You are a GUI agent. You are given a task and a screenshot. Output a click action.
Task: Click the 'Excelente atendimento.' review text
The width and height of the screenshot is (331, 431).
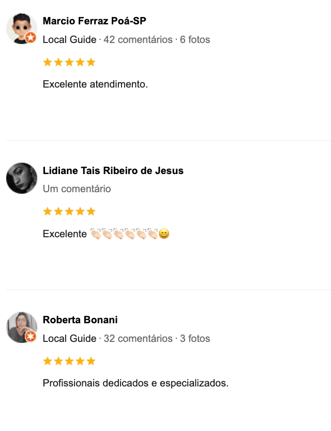95,84
